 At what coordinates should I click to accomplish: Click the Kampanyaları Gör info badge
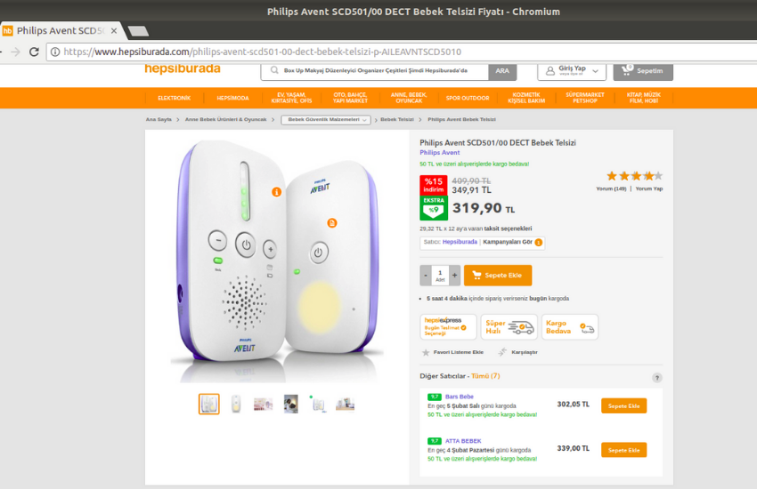coord(539,242)
